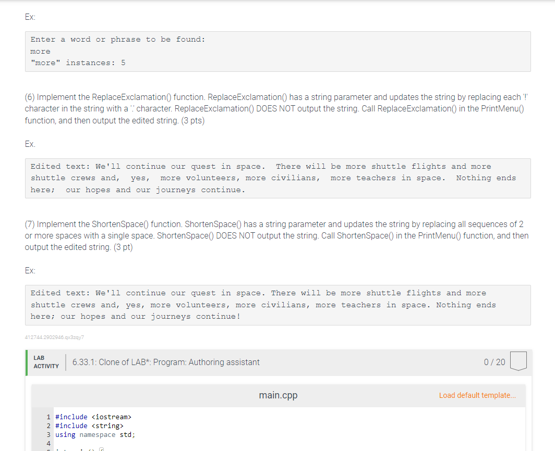Viewport: 555px width, 451px height.
Task: Click line 5 int main() declaration
Action: 78,449
